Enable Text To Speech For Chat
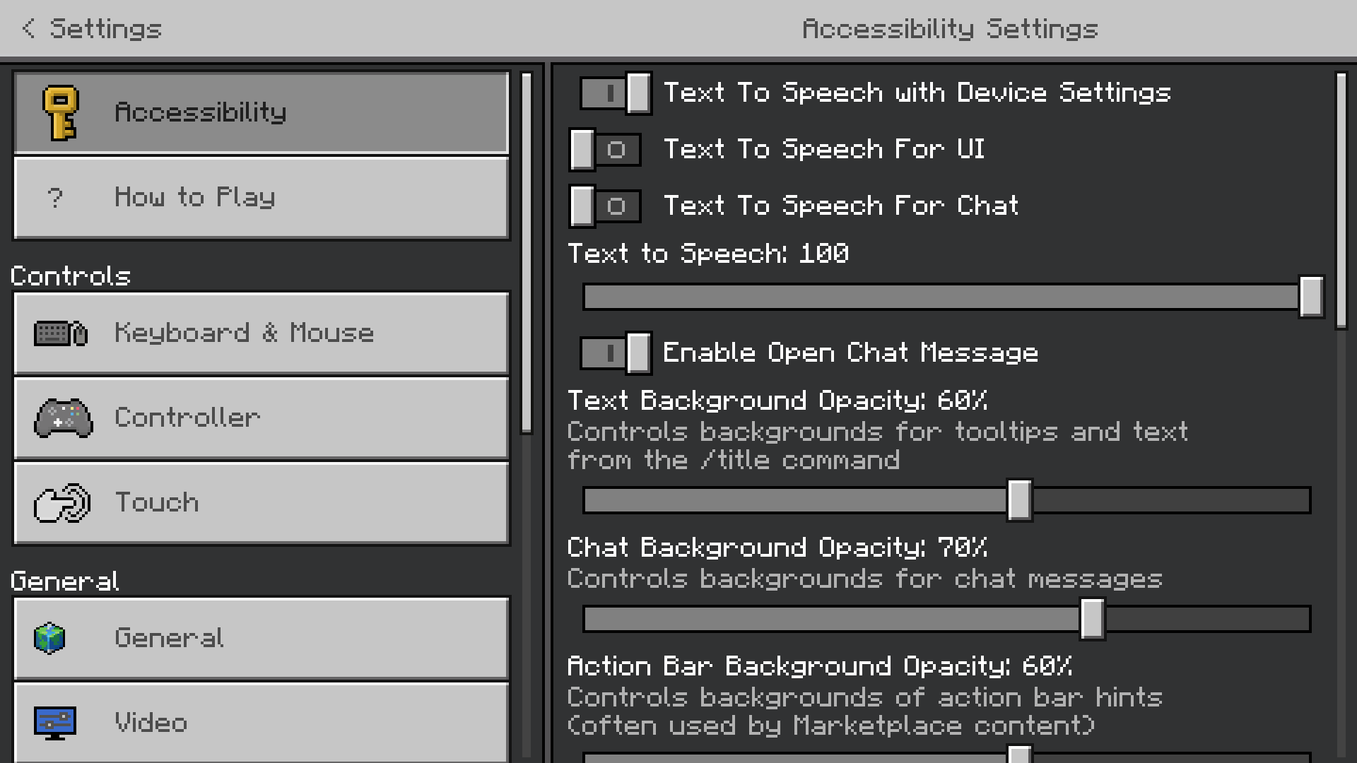The image size is (1357, 763). [606, 206]
